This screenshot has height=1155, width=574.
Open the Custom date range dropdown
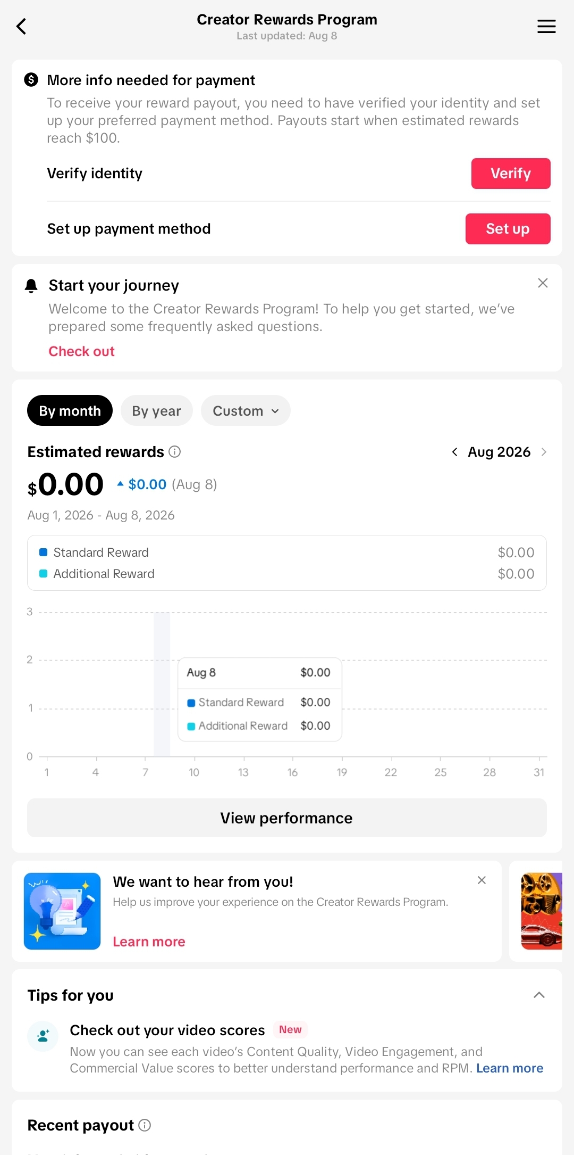[246, 410]
